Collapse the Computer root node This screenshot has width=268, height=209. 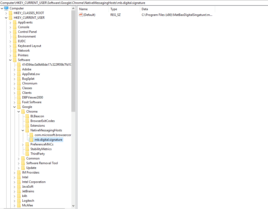tap(2, 8)
